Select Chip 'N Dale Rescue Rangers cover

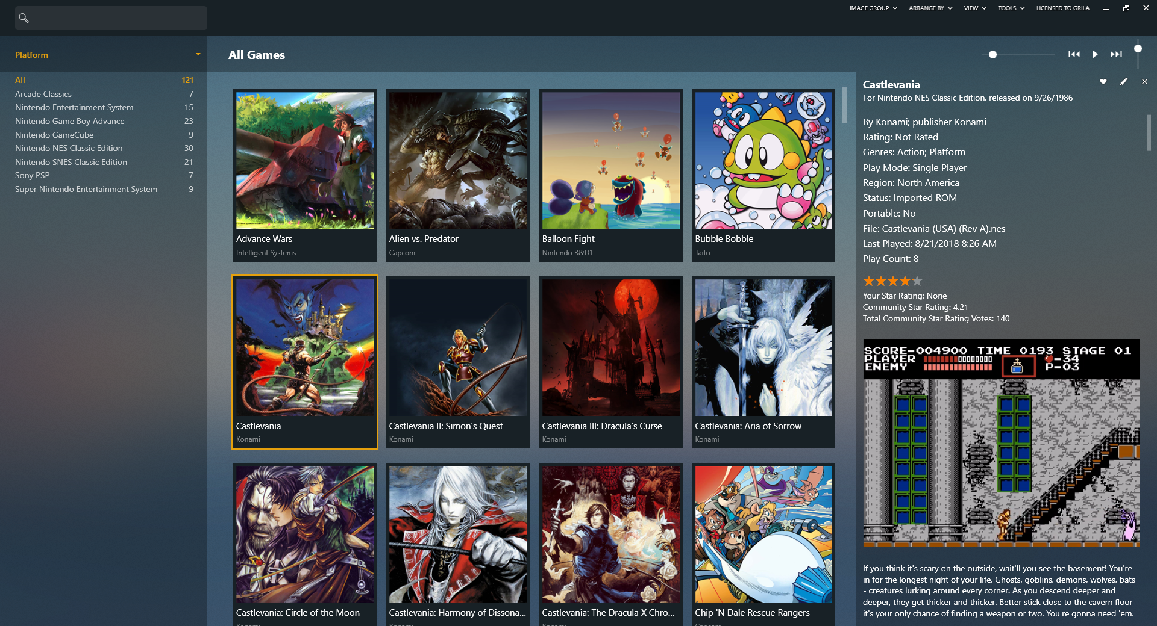764,534
